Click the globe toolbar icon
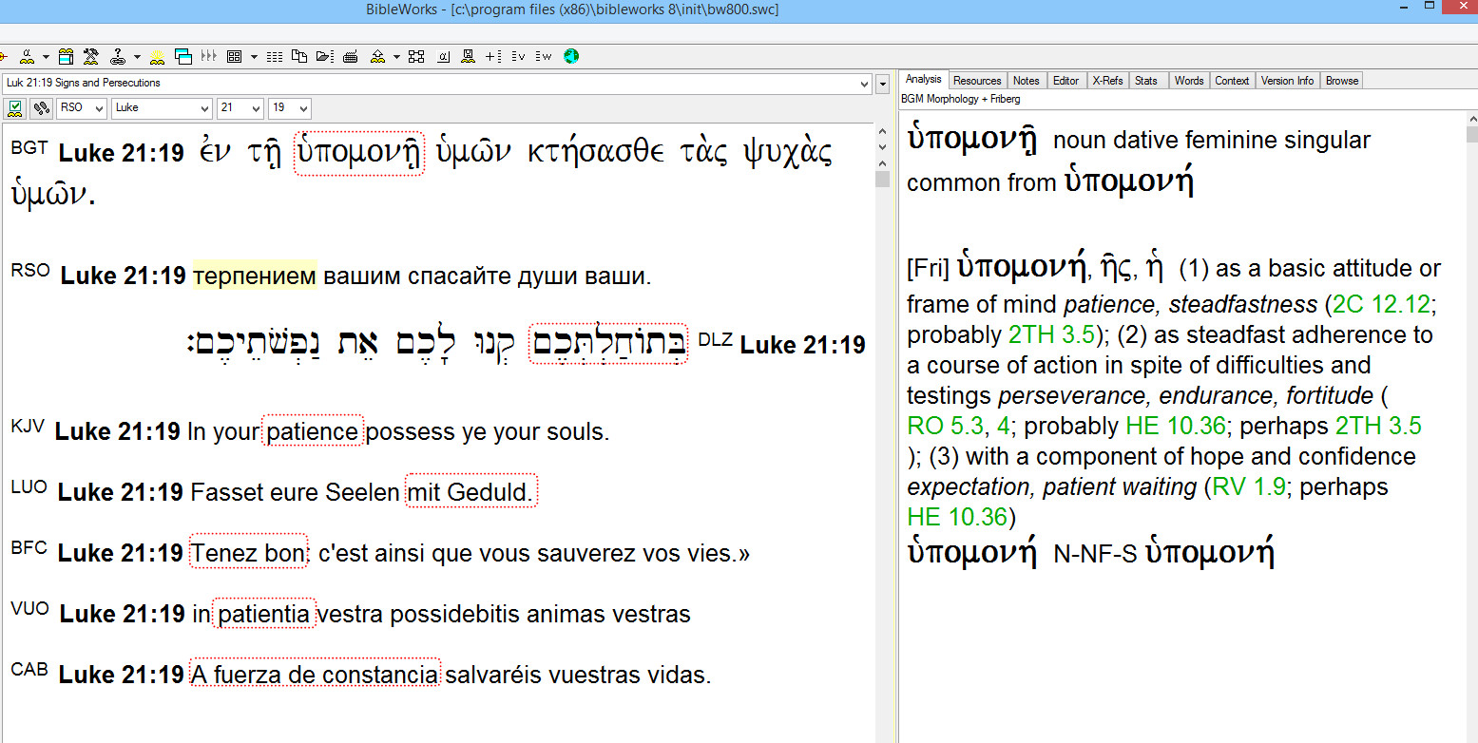The image size is (1478, 743). [571, 56]
